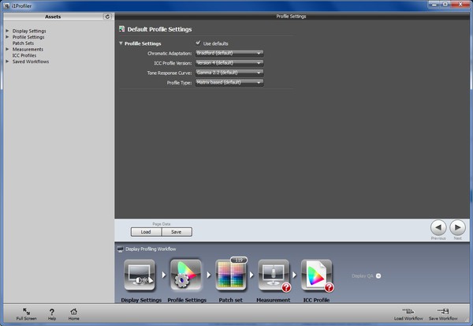Go to the Previous page
Viewport: 473px width, 326px height.
pyautogui.click(x=438, y=227)
